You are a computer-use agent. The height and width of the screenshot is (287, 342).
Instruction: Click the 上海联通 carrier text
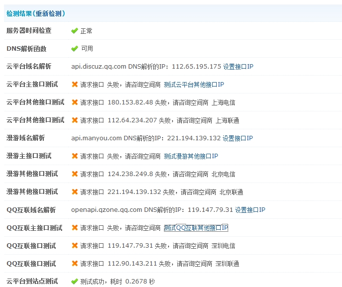pos(227,120)
